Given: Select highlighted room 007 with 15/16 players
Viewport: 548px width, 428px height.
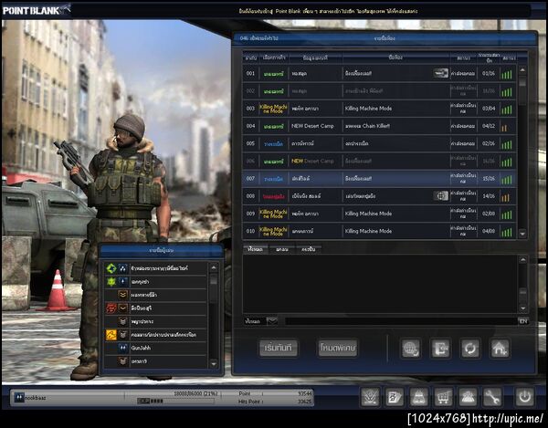Looking at the screenshot, I should (x=380, y=178).
